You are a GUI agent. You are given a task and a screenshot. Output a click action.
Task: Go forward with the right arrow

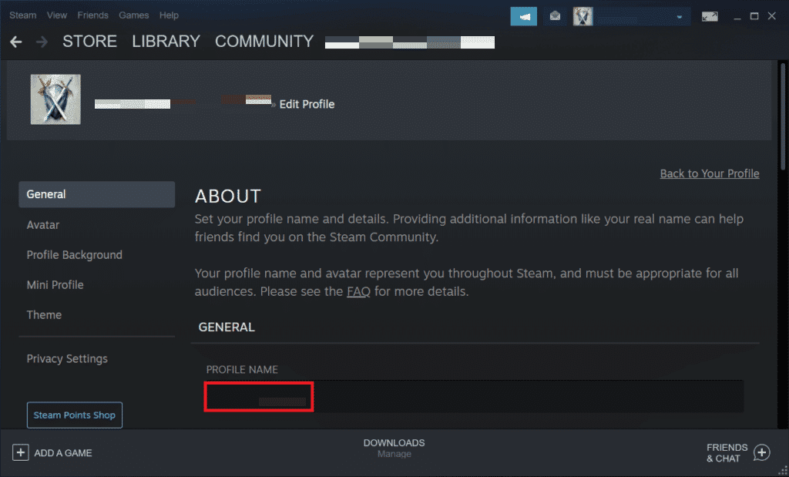click(x=42, y=42)
